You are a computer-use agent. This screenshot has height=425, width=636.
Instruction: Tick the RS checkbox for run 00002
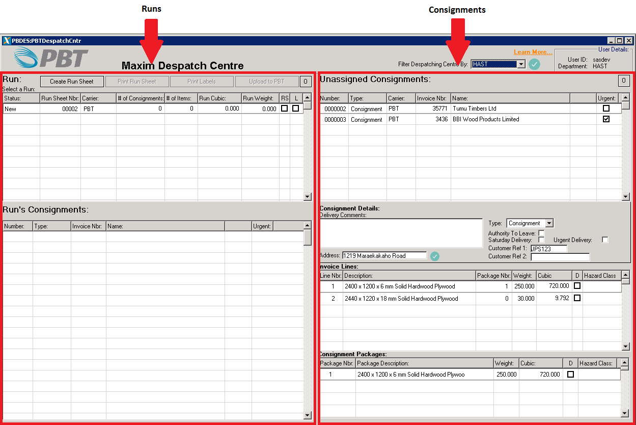284,109
